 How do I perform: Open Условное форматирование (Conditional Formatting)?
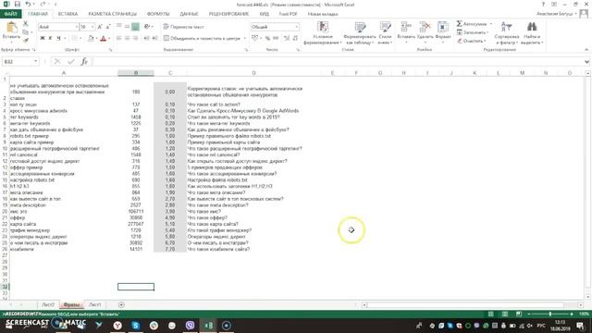tap(323, 33)
